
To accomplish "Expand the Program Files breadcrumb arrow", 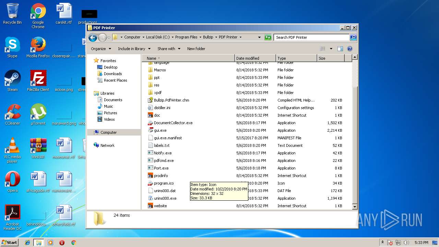I will tap(200, 37).
